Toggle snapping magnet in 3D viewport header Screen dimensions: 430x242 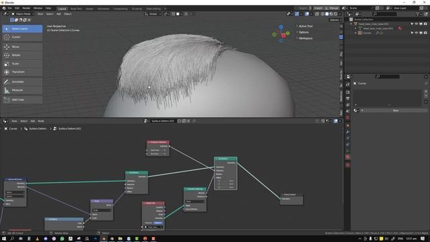pos(173,14)
